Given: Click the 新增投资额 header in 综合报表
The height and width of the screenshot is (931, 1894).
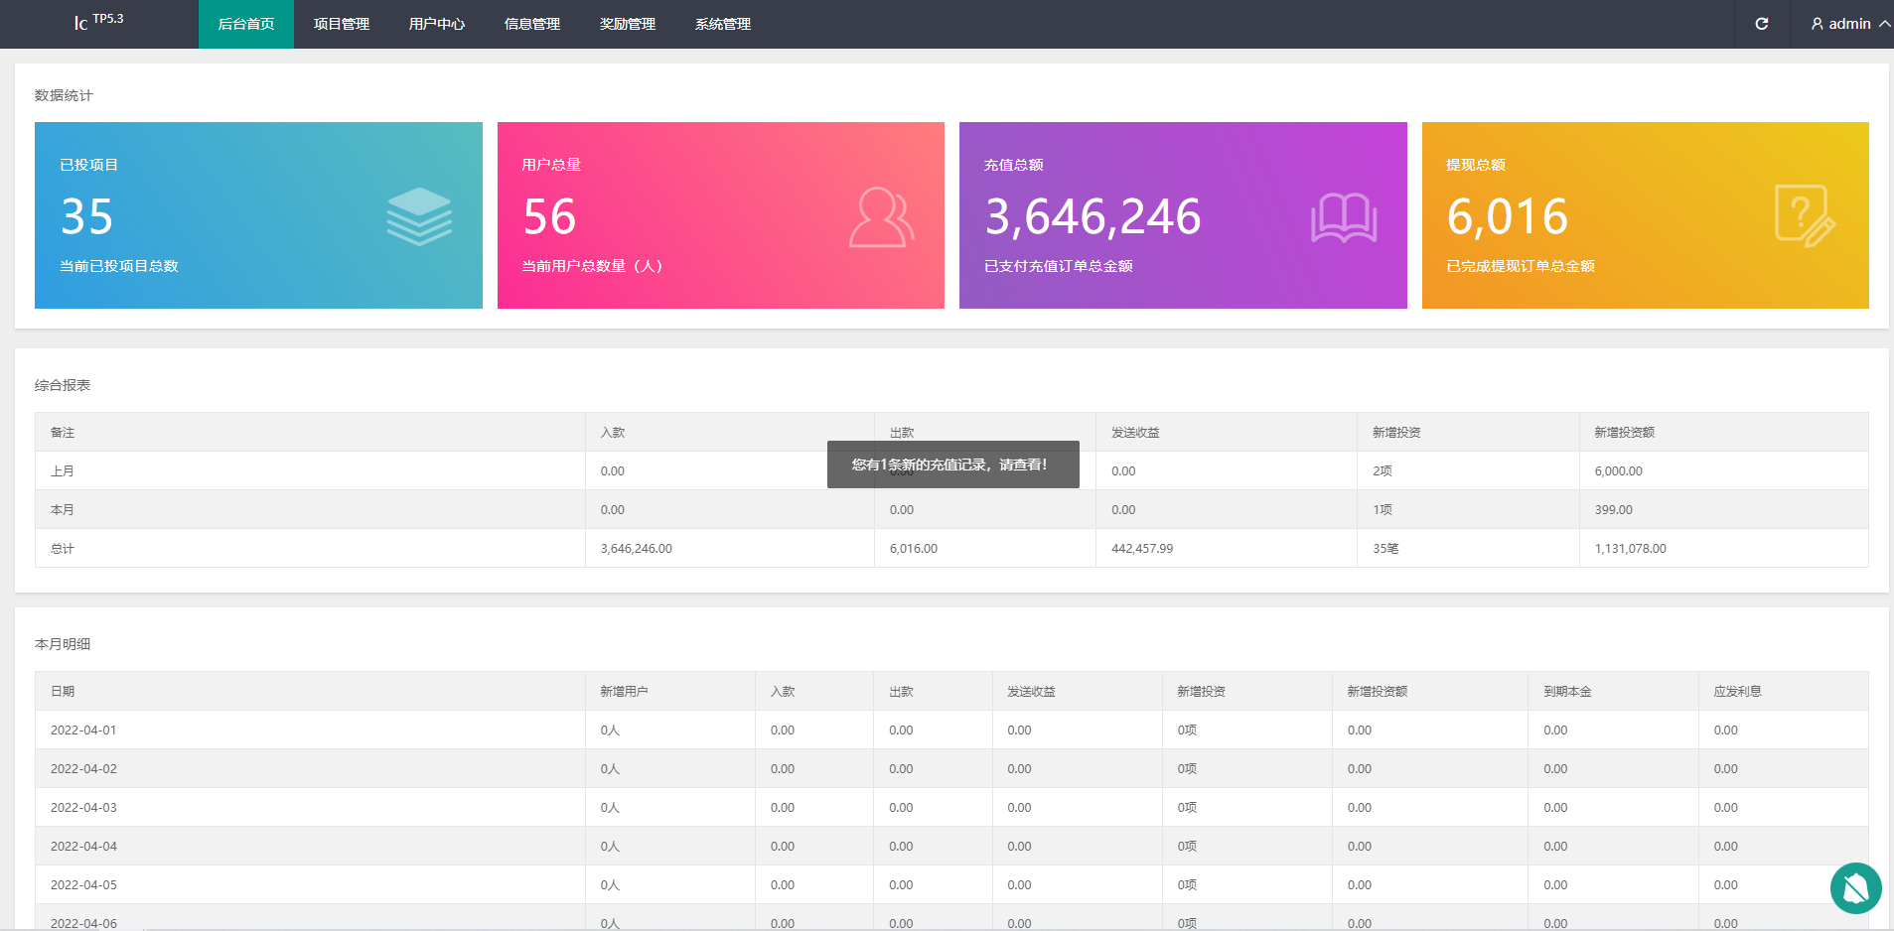Looking at the screenshot, I should (1624, 433).
